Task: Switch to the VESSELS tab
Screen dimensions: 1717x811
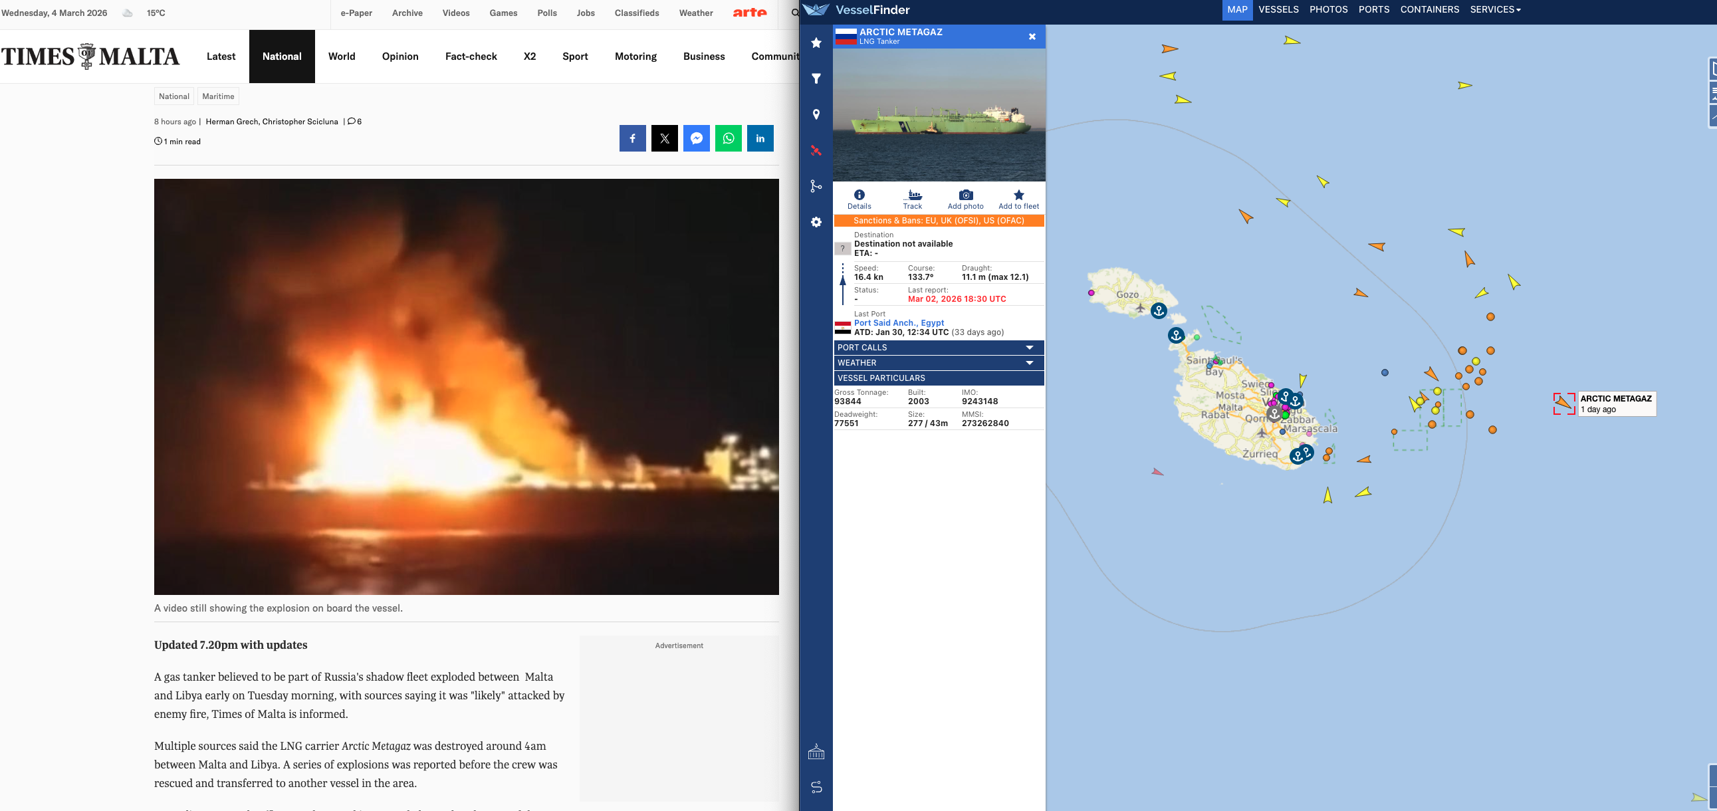Action: 1278,9
